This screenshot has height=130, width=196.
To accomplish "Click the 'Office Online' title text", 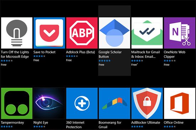I will click(174, 123).
